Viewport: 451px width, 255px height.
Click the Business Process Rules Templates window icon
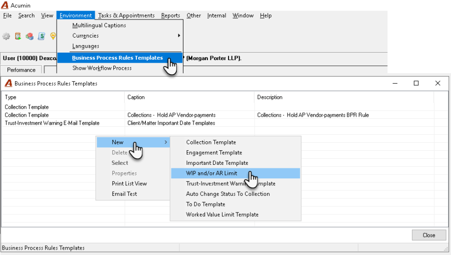tap(9, 83)
